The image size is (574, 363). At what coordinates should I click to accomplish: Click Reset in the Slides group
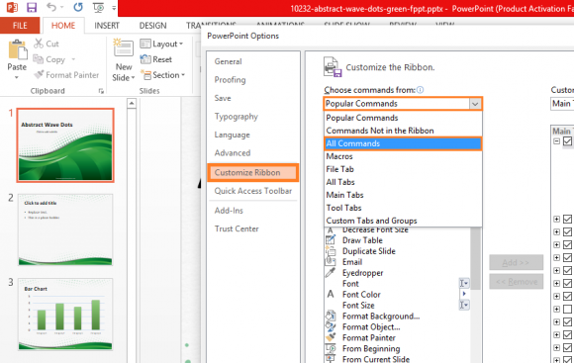156,59
